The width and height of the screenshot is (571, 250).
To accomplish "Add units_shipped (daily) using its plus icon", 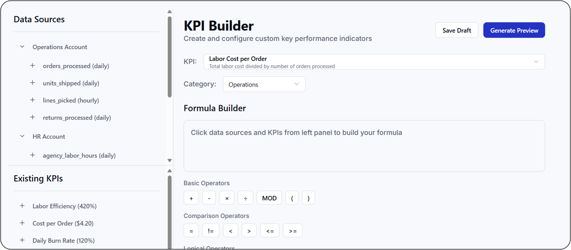I will point(33,83).
